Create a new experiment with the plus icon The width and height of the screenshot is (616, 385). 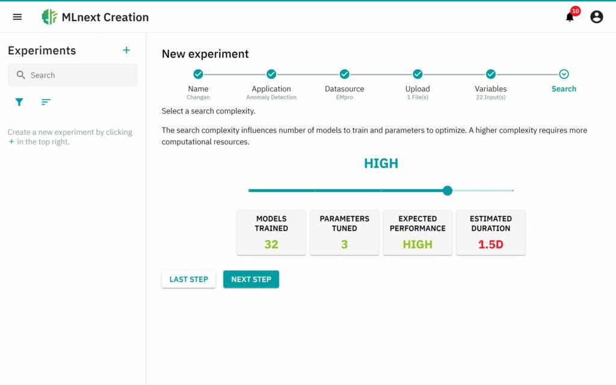click(126, 50)
